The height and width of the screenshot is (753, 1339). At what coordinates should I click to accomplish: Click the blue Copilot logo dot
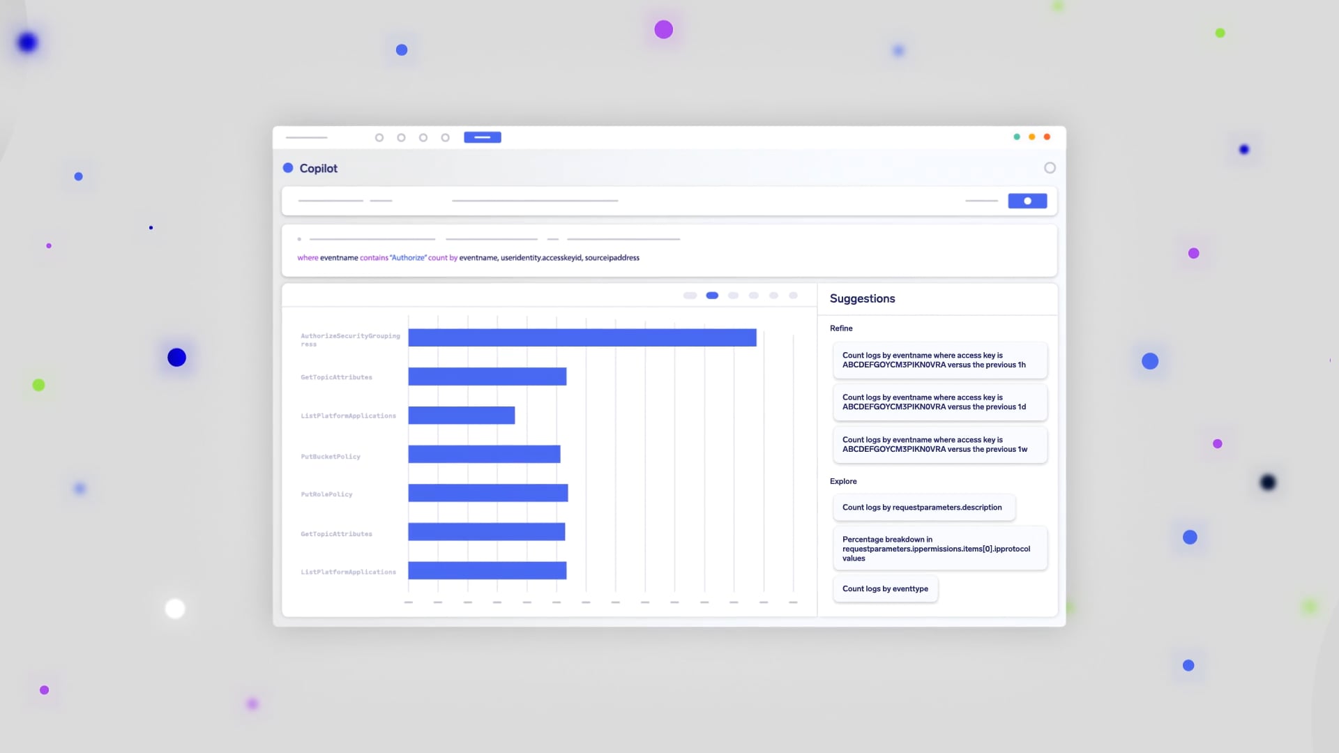(288, 168)
